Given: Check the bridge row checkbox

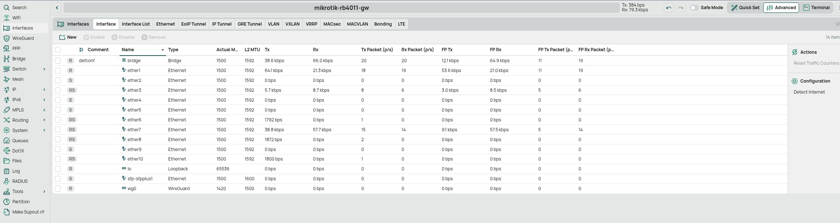Looking at the screenshot, I should click(58, 60).
